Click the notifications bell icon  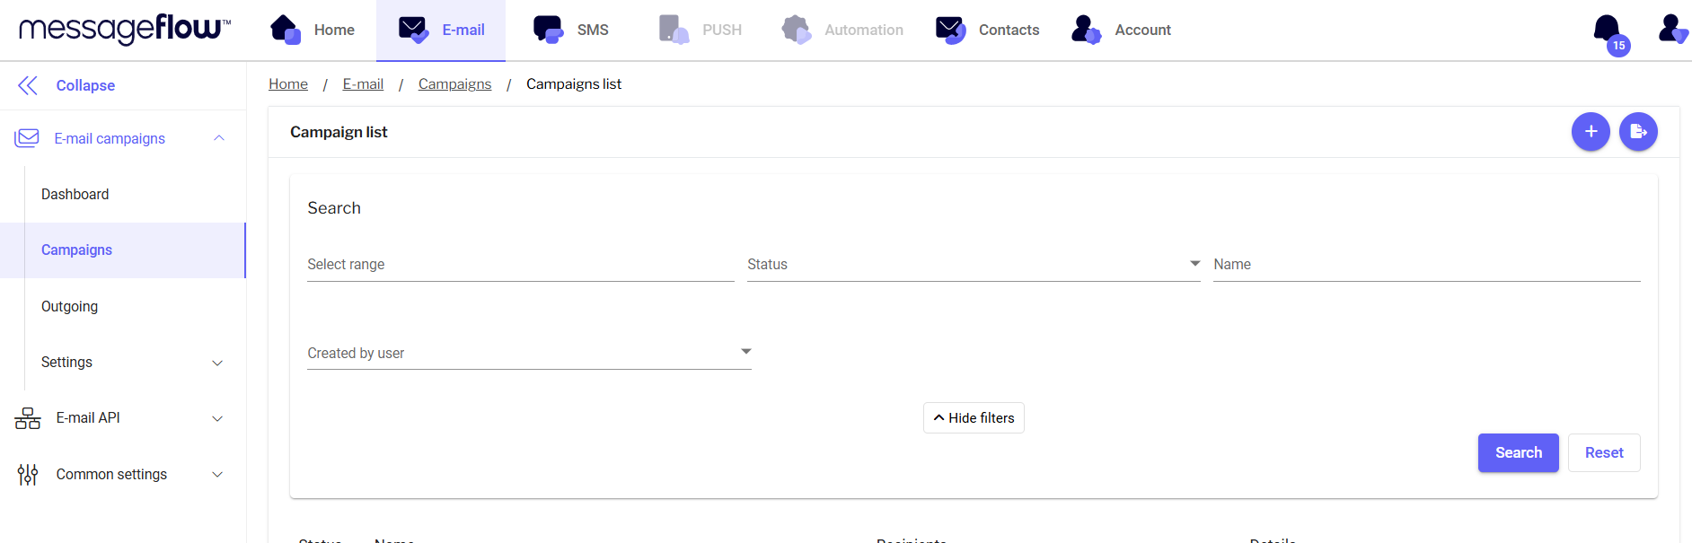coord(1608,30)
